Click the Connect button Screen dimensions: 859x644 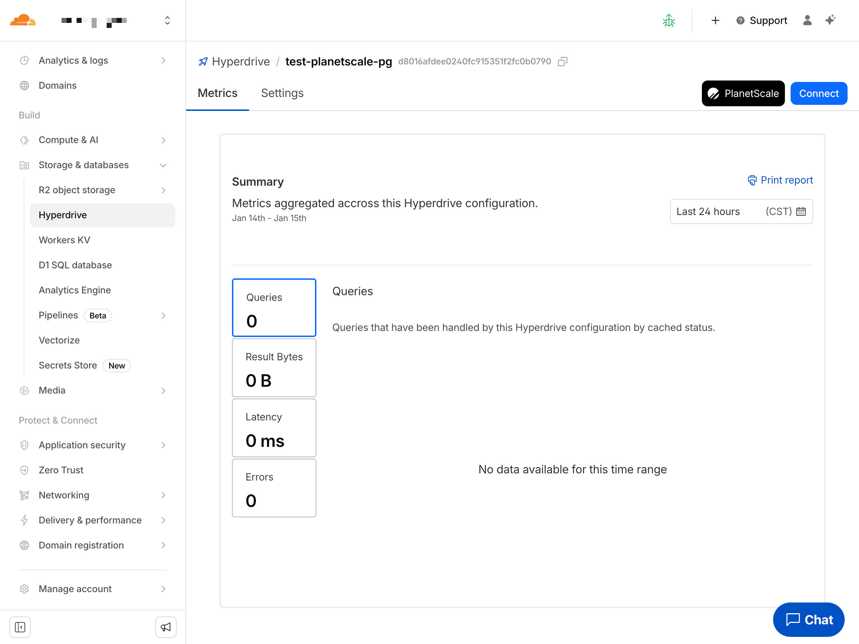coord(819,93)
